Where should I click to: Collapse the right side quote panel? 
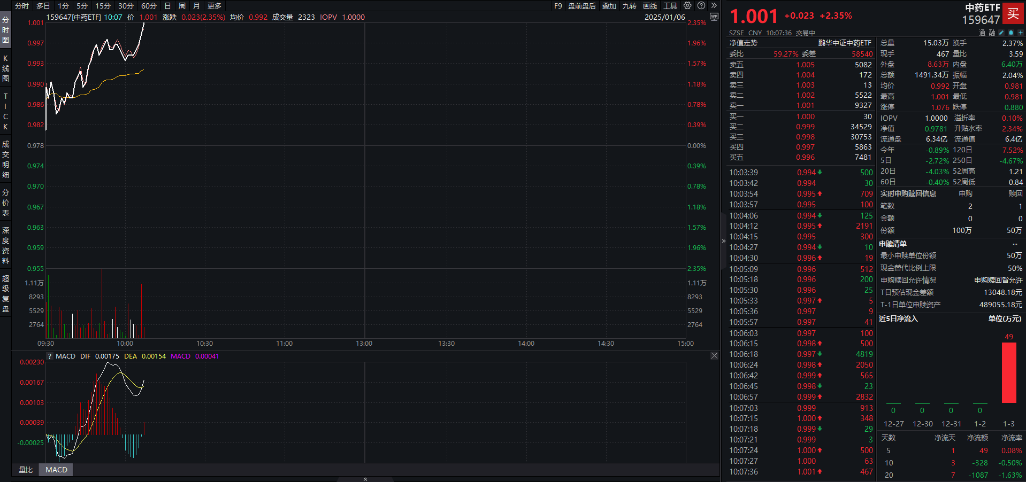pyautogui.click(x=724, y=241)
